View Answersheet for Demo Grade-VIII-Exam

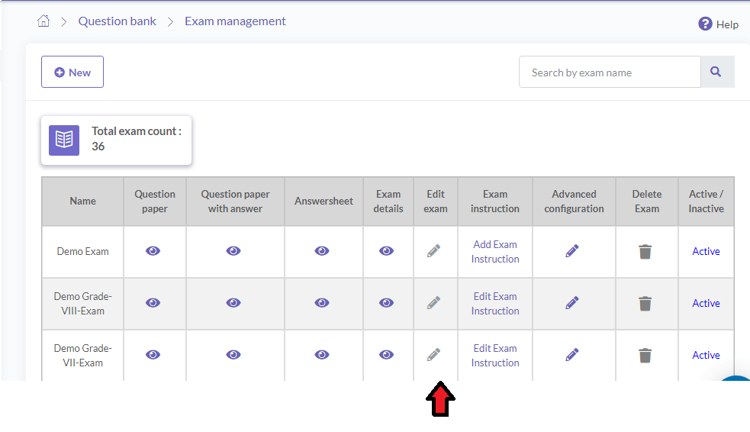click(322, 303)
